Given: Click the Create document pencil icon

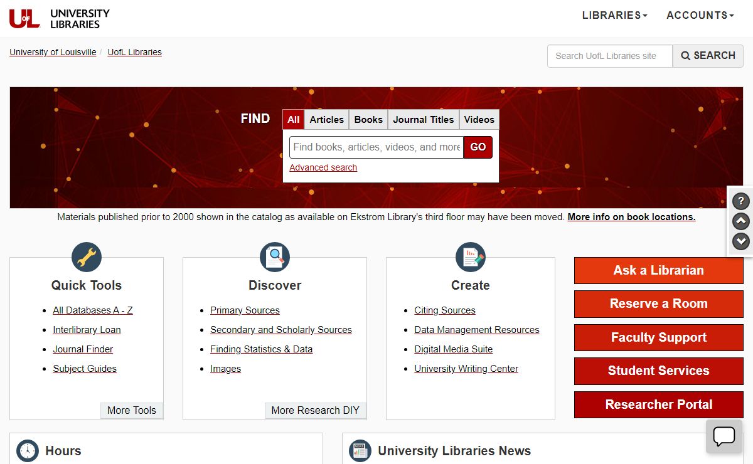Looking at the screenshot, I should click(x=471, y=257).
